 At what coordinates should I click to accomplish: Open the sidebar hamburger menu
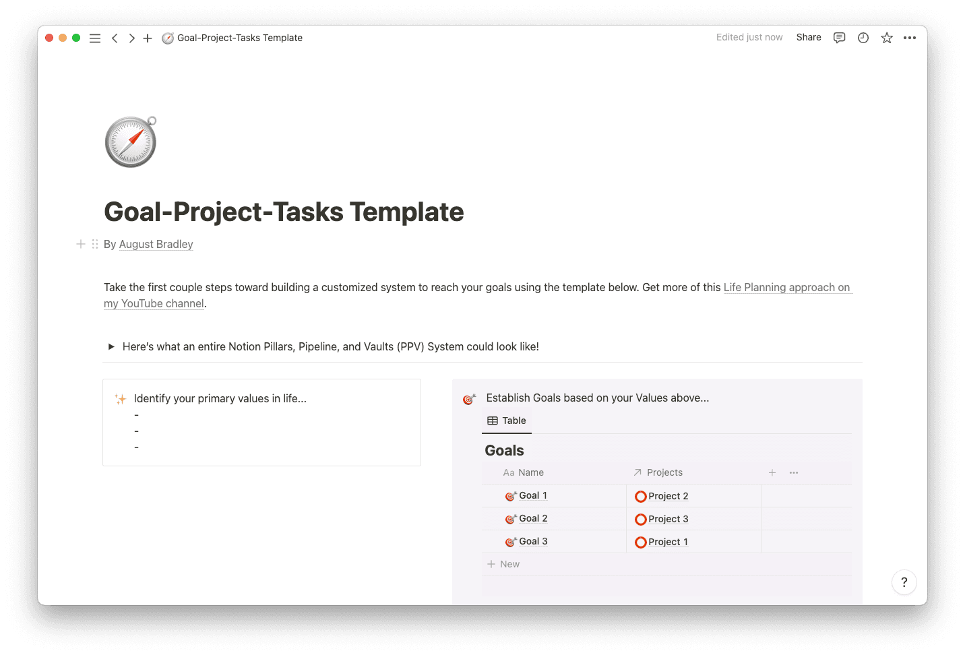(95, 38)
